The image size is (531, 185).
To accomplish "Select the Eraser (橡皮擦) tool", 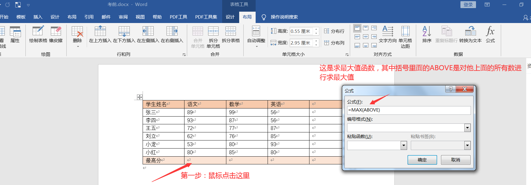I will [56, 35].
